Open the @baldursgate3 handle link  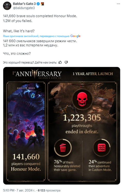click(x=24, y=8)
